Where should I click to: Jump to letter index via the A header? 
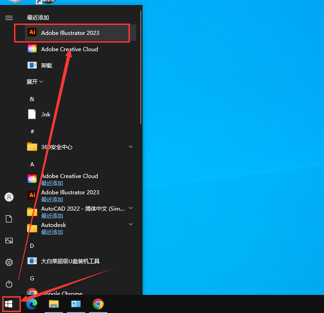click(32, 164)
